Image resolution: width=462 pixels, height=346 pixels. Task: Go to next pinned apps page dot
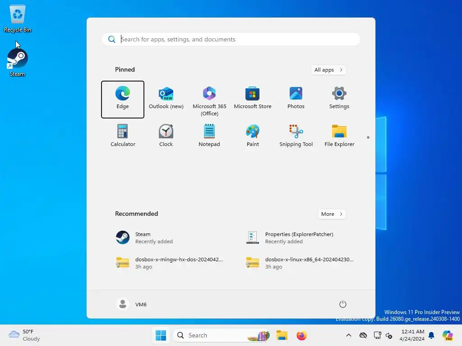pos(368,137)
